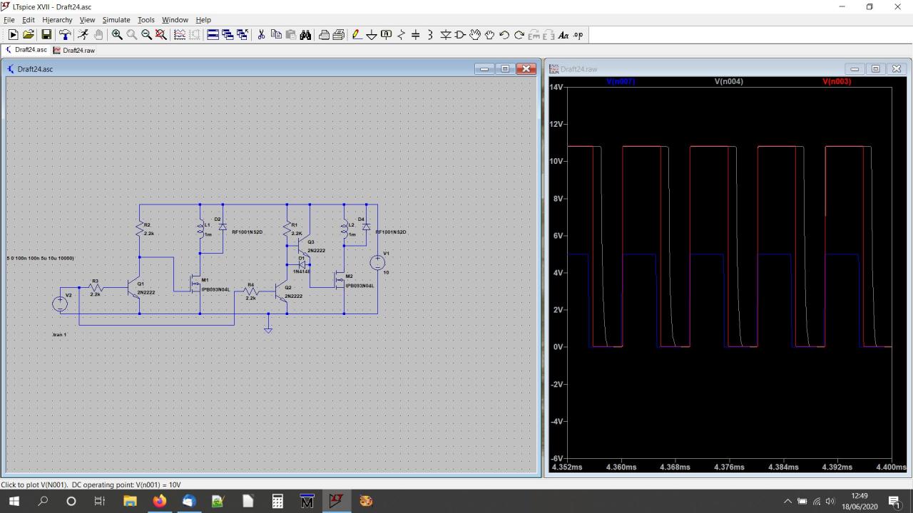Click the SPICE directive .op icon
913x513 pixels.
(x=578, y=35)
